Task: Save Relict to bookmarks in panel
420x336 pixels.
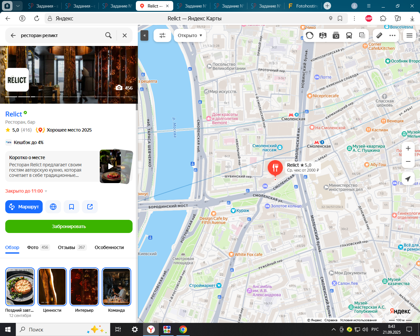Action: [x=72, y=207]
